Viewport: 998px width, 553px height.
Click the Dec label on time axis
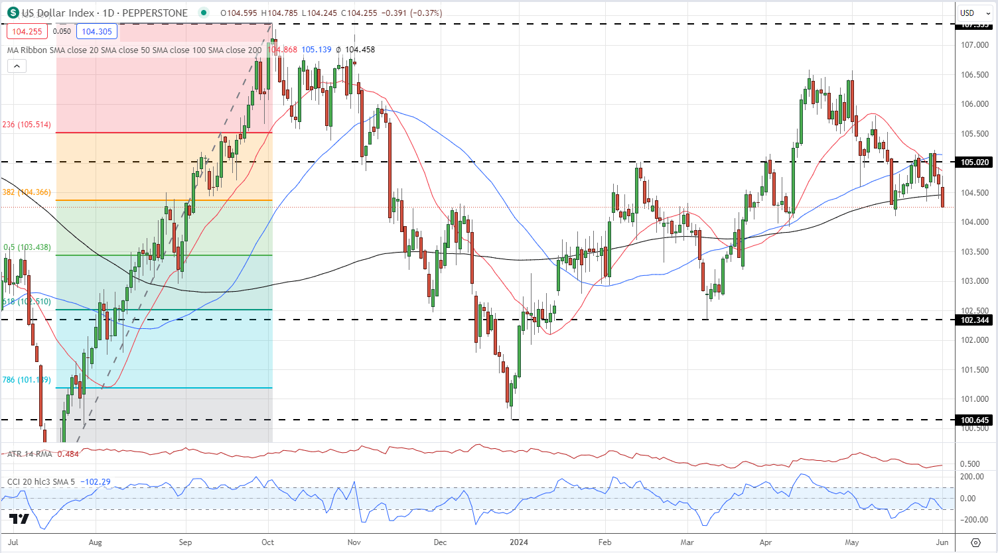[440, 542]
